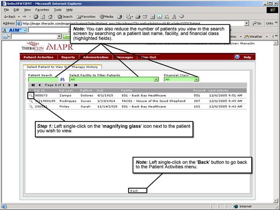Click the IE Media toolbar button
This screenshot has height=210, width=280.
pos(107,17)
